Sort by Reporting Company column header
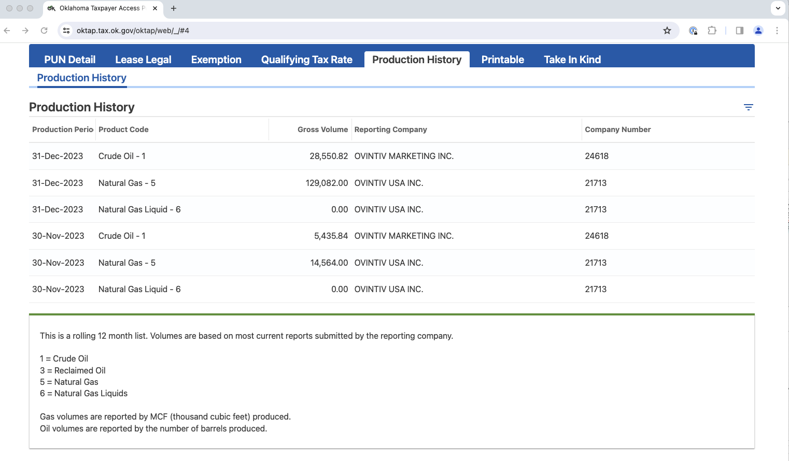The image size is (789, 461). click(x=390, y=129)
